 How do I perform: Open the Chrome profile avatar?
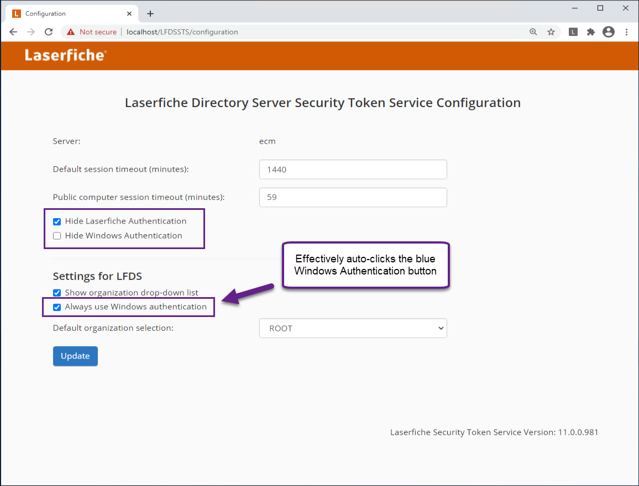pyautogui.click(x=609, y=31)
